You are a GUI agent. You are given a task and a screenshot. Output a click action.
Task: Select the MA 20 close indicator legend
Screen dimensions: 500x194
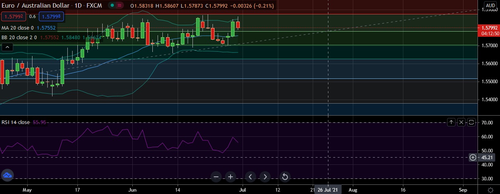click(x=18, y=28)
